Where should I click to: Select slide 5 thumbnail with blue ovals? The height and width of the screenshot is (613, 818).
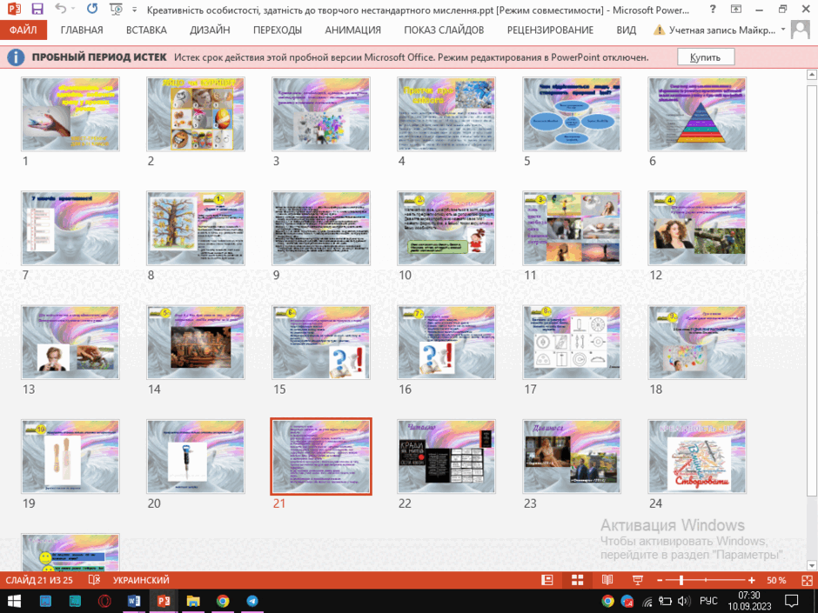(572, 114)
